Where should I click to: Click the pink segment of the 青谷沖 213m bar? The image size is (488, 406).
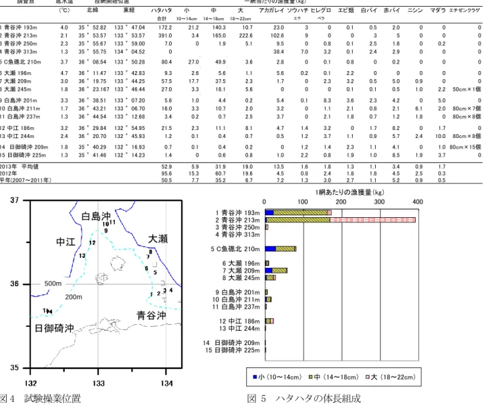[372, 220]
